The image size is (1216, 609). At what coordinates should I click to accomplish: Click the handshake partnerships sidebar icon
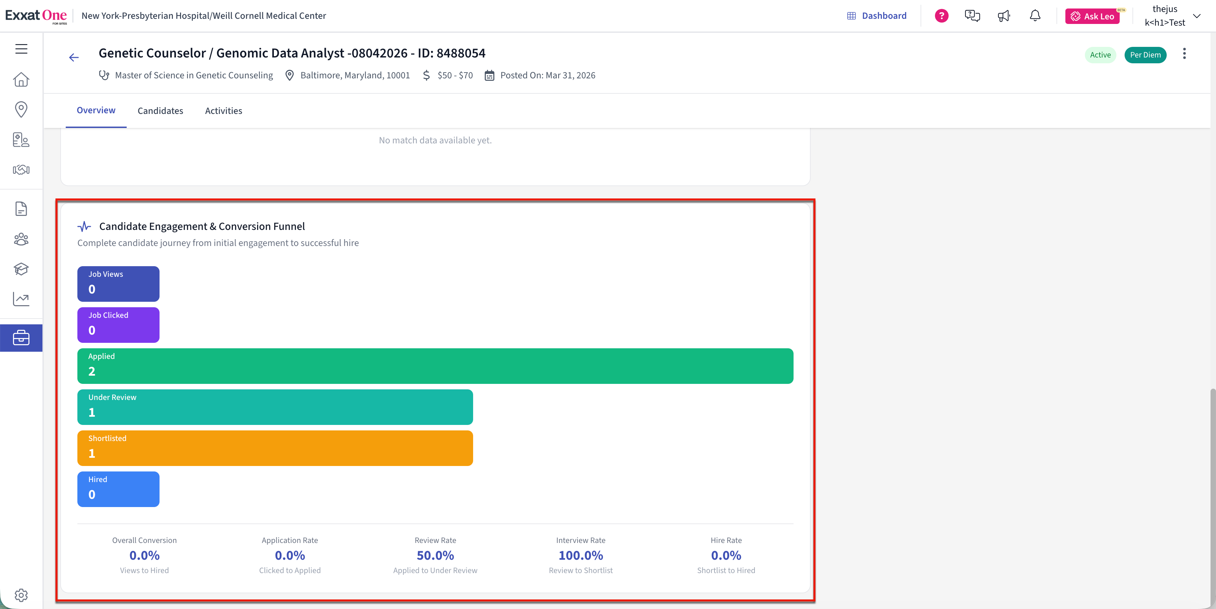pos(21,170)
